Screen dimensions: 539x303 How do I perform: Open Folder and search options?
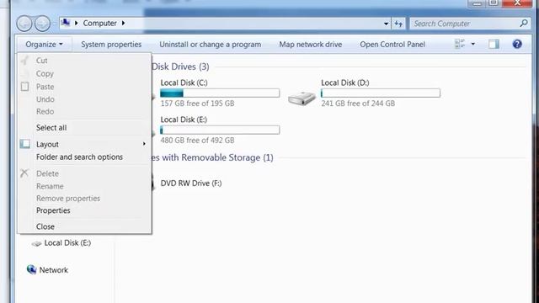tap(79, 157)
